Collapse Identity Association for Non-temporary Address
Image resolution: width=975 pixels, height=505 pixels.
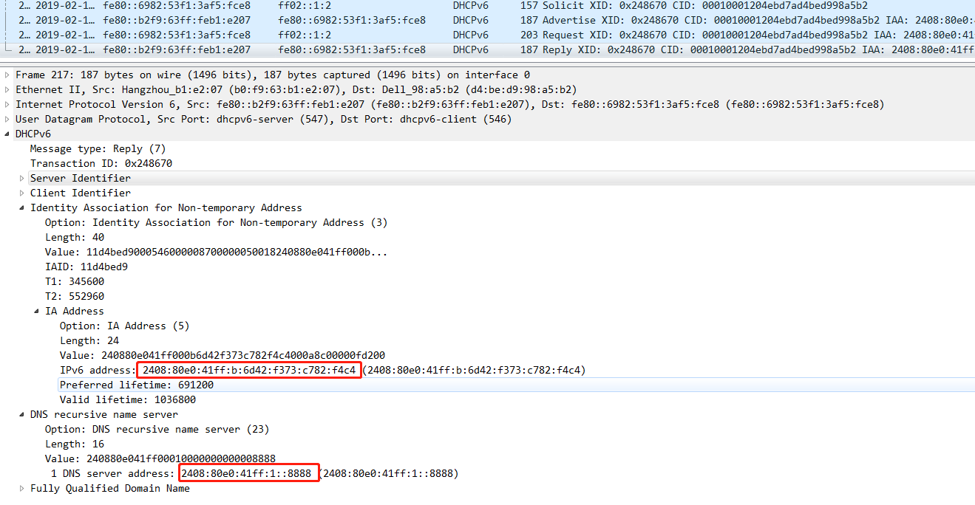21,207
